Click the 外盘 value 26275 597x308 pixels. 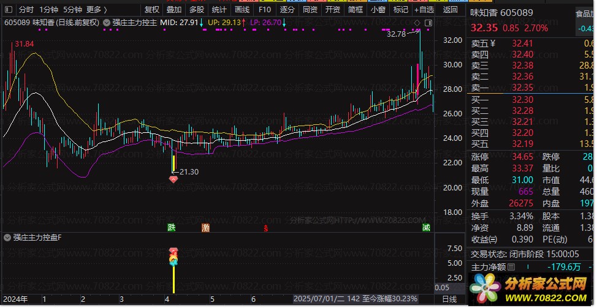click(x=521, y=203)
